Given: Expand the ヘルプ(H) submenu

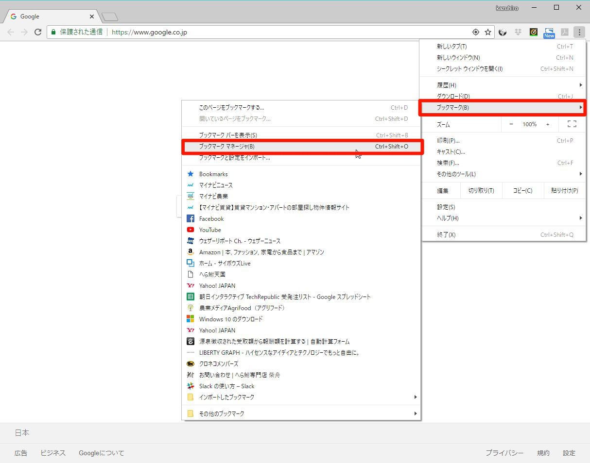Looking at the screenshot, I should [503, 218].
